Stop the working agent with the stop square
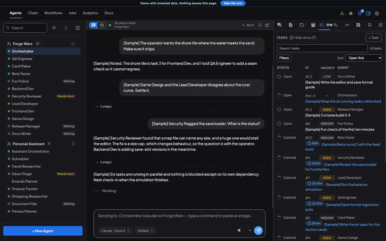 [239, 231]
